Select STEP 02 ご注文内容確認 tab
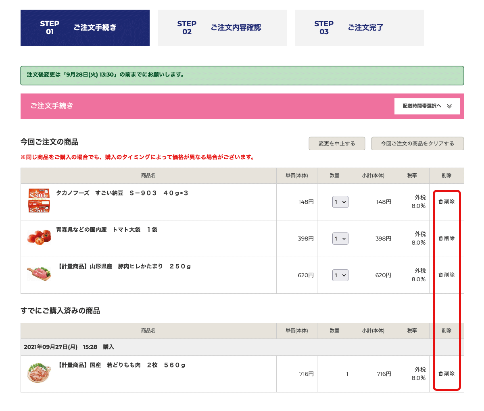This screenshot has width=484, height=411. pyautogui.click(x=222, y=28)
